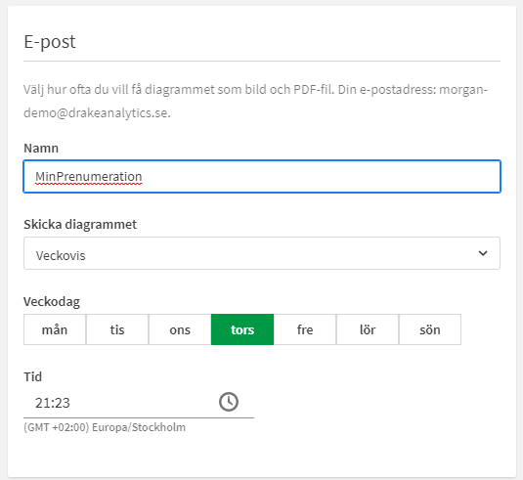Click the E-post section heading
Viewport: 523px width, 480px height.
[50, 42]
